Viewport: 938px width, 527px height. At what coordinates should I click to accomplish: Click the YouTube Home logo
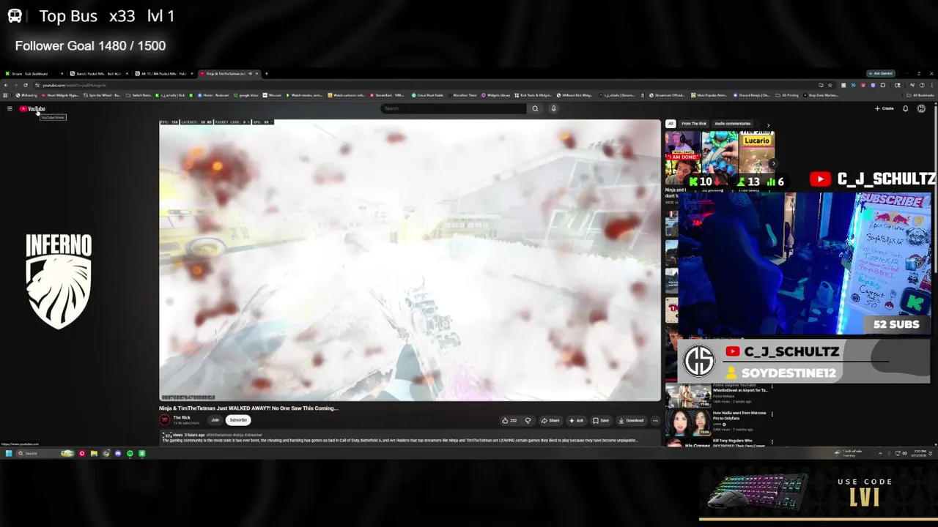point(32,109)
